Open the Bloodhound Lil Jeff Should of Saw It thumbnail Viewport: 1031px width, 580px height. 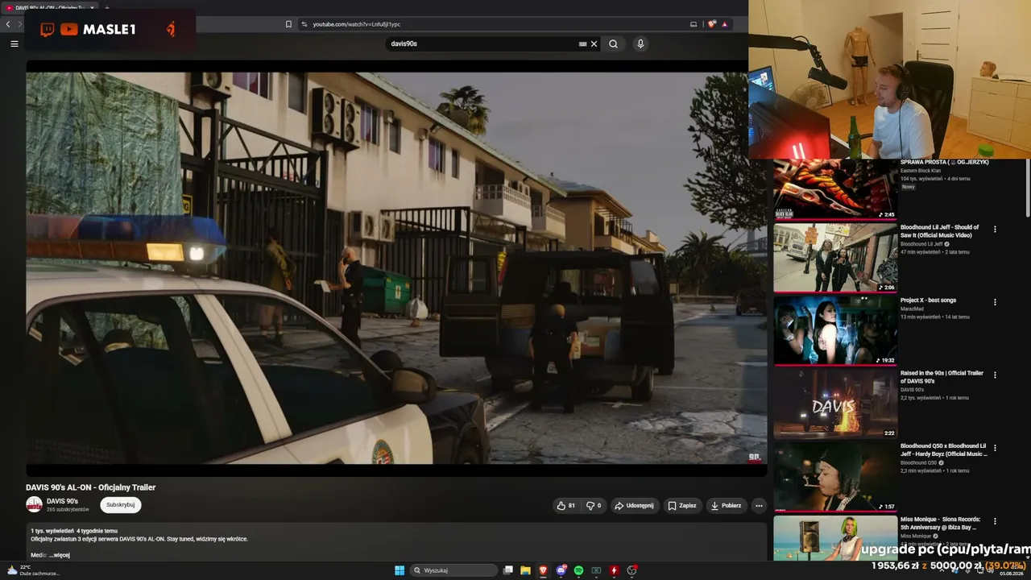coord(835,258)
